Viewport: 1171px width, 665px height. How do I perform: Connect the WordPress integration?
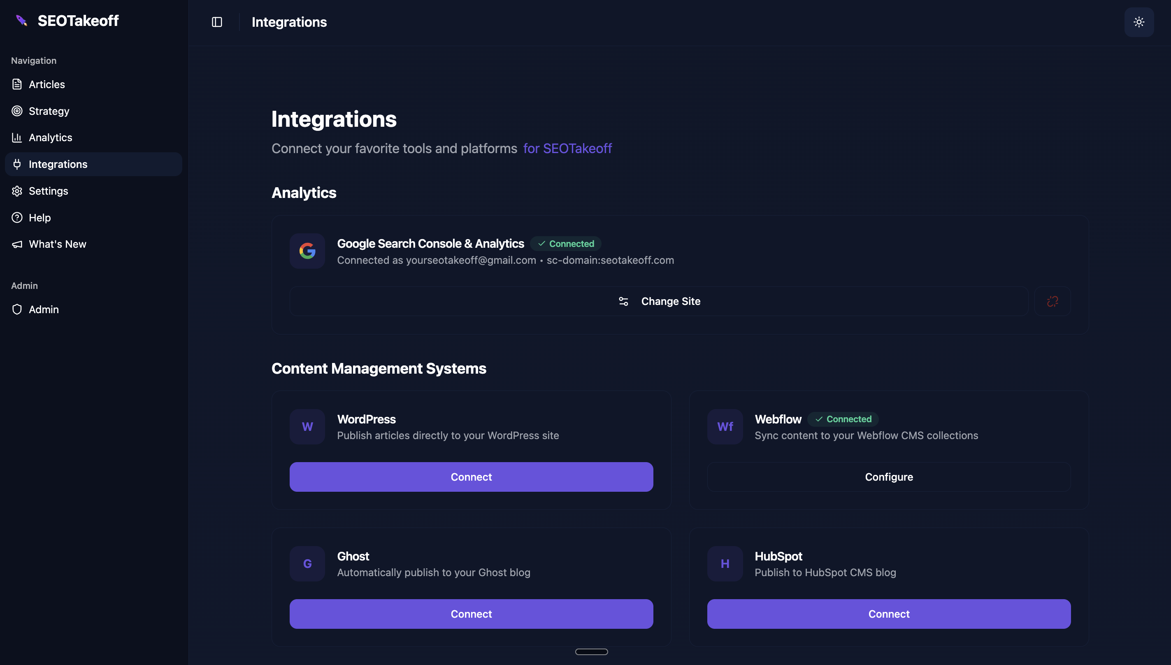pyautogui.click(x=471, y=477)
